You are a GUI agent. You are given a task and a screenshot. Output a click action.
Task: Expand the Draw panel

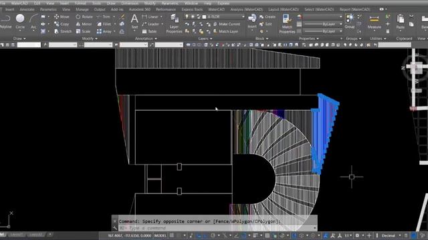point(19,39)
